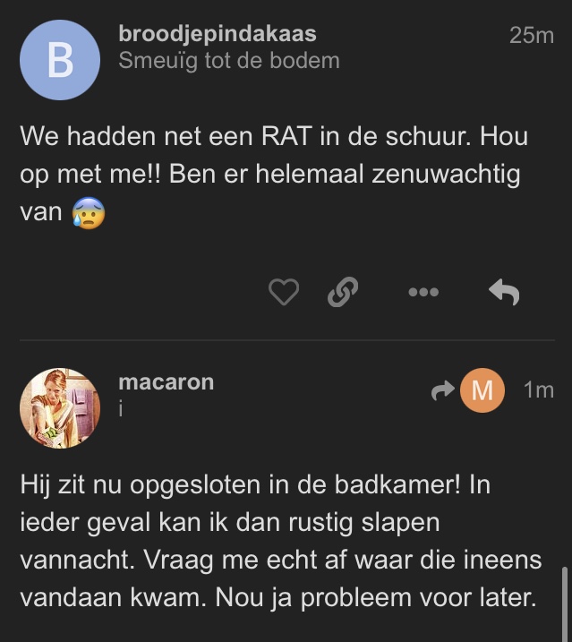Viewport: 572px width, 642px height.
Task: Open the broodjepindakaas username link
Action: point(218,35)
